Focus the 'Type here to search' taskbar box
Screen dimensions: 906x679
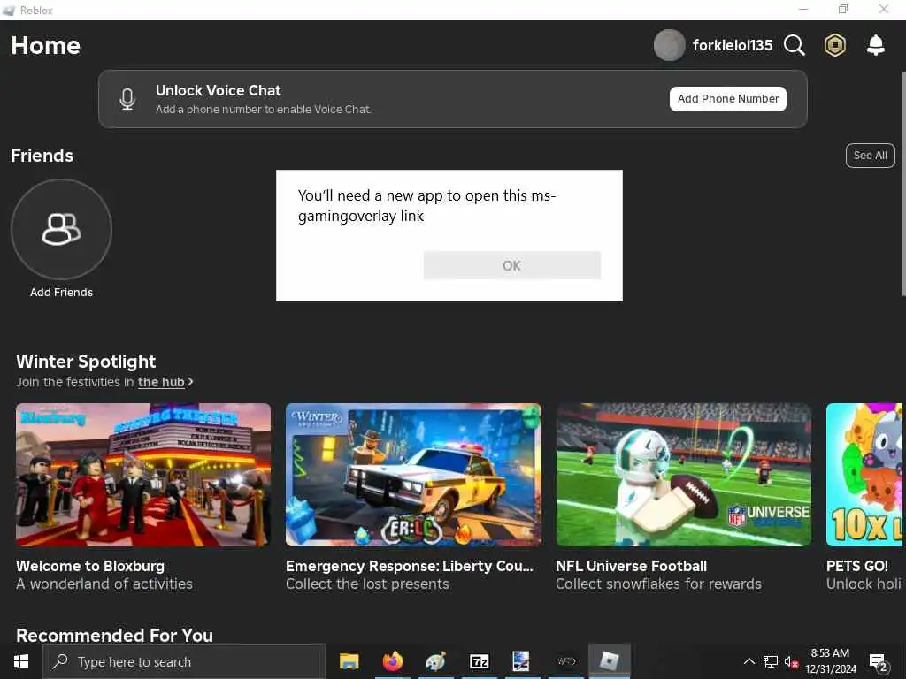(x=184, y=661)
